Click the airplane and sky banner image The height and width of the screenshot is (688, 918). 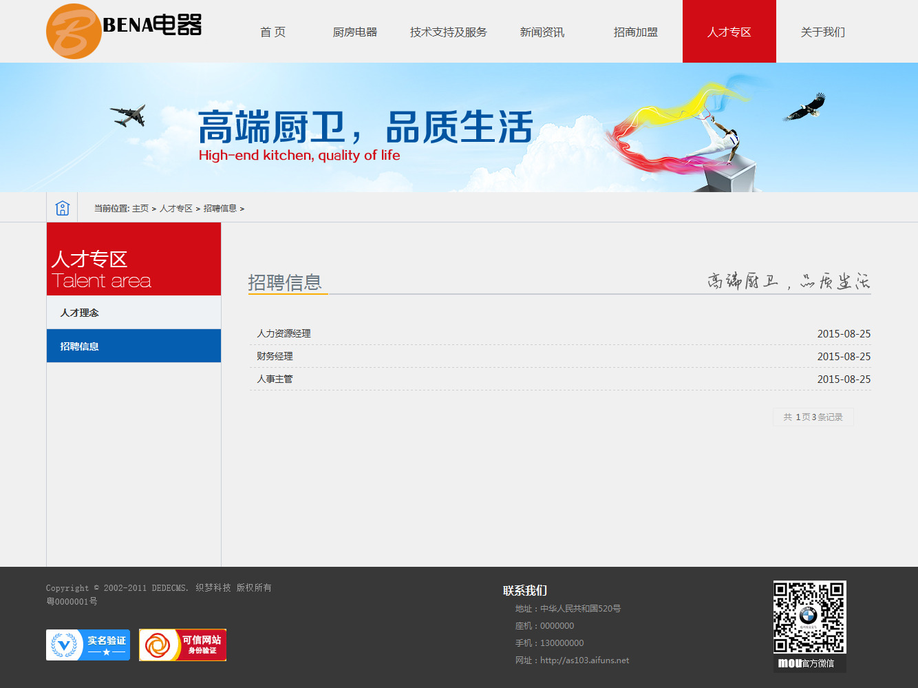point(459,127)
